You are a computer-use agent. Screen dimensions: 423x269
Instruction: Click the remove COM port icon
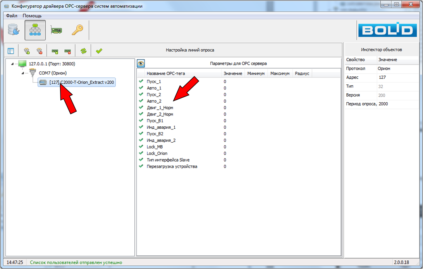[x=39, y=51]
